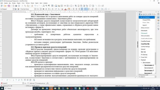160x90 pixels.
Task: Select the Заголовок 1 style
Action: coord(149,65)
